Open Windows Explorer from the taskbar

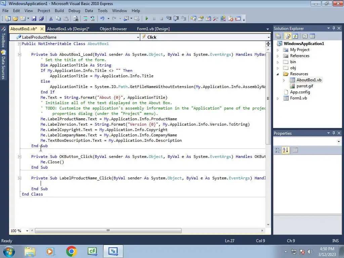[x=30, y=252]
